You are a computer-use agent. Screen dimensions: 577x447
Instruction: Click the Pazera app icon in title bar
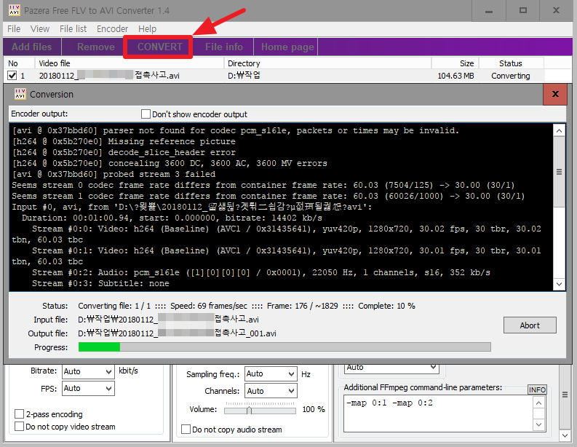(15, 10)
